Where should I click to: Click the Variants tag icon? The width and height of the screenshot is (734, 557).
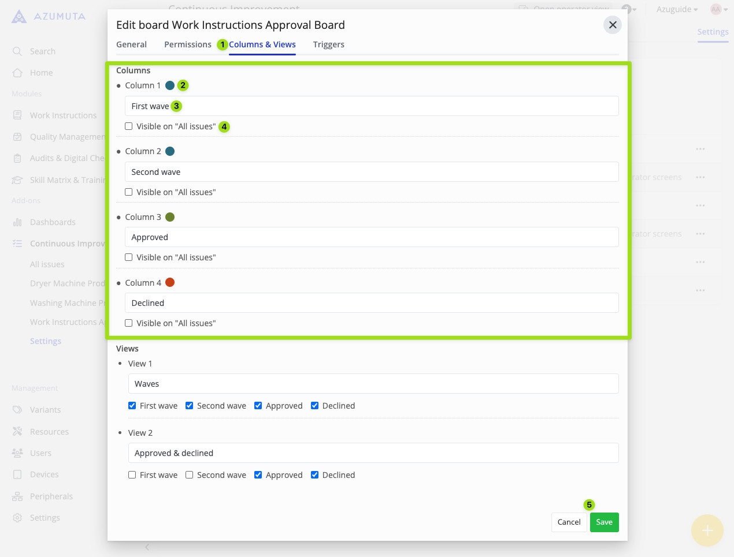point(17,410)
